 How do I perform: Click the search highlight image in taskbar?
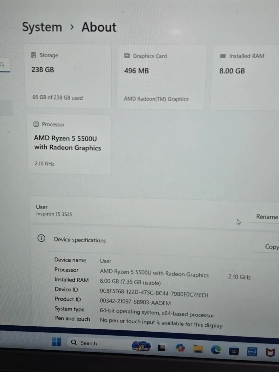pyautogui.click(x=141, y=346)
